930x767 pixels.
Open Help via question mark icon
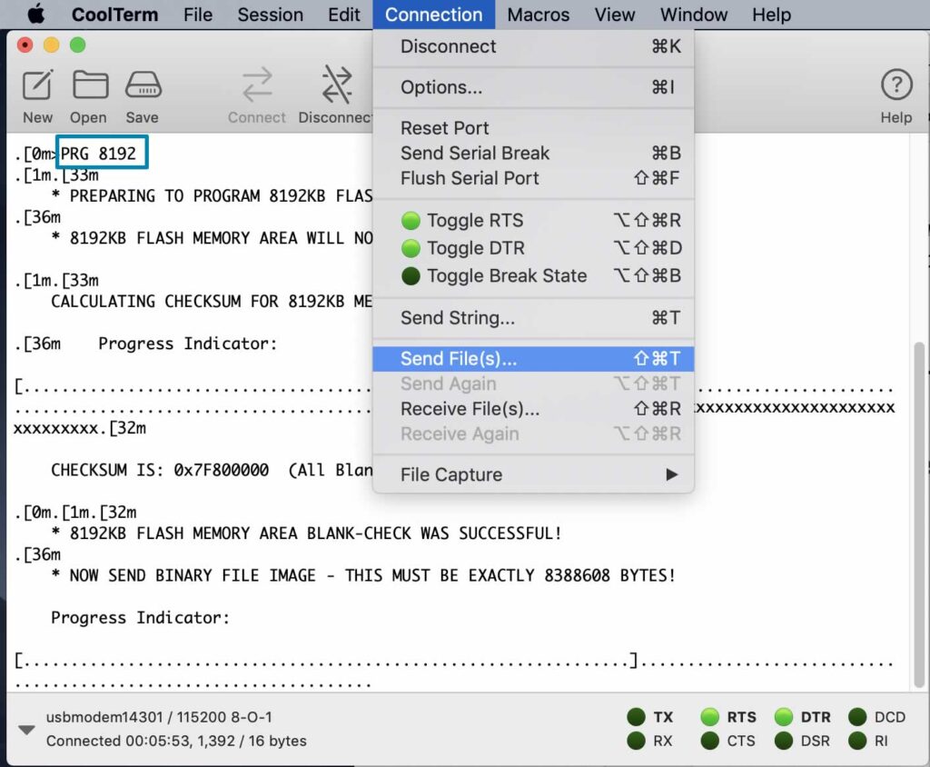[895, 86]
